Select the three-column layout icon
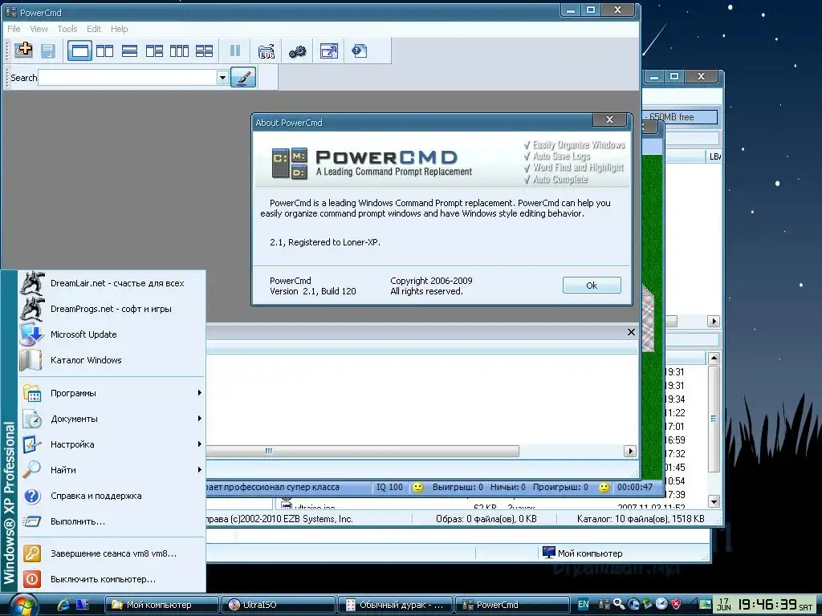Viewport: 822px width, 616px height. [179, 51]
